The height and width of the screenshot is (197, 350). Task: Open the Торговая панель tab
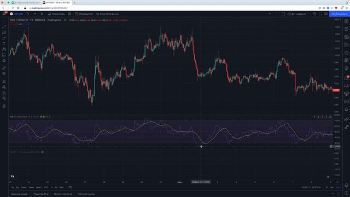click(86, 194)
